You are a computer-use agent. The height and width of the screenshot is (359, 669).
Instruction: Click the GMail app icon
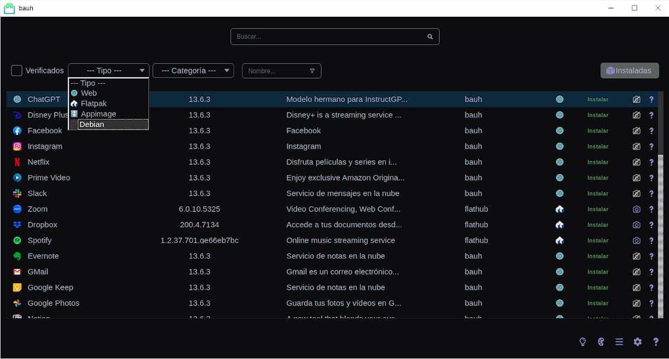coord(17,271)
